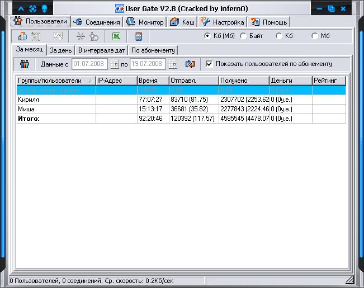Open the Пользователи tab
Screen dimensions: 364x288
[40, 21]
